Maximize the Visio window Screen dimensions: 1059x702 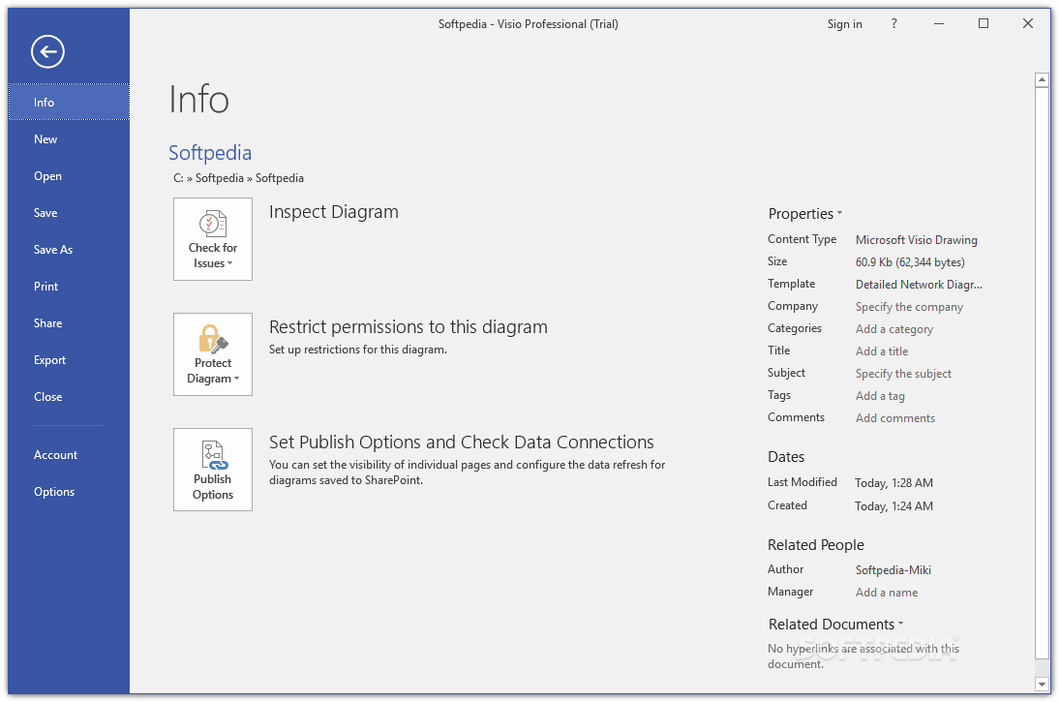pos(983,23)
